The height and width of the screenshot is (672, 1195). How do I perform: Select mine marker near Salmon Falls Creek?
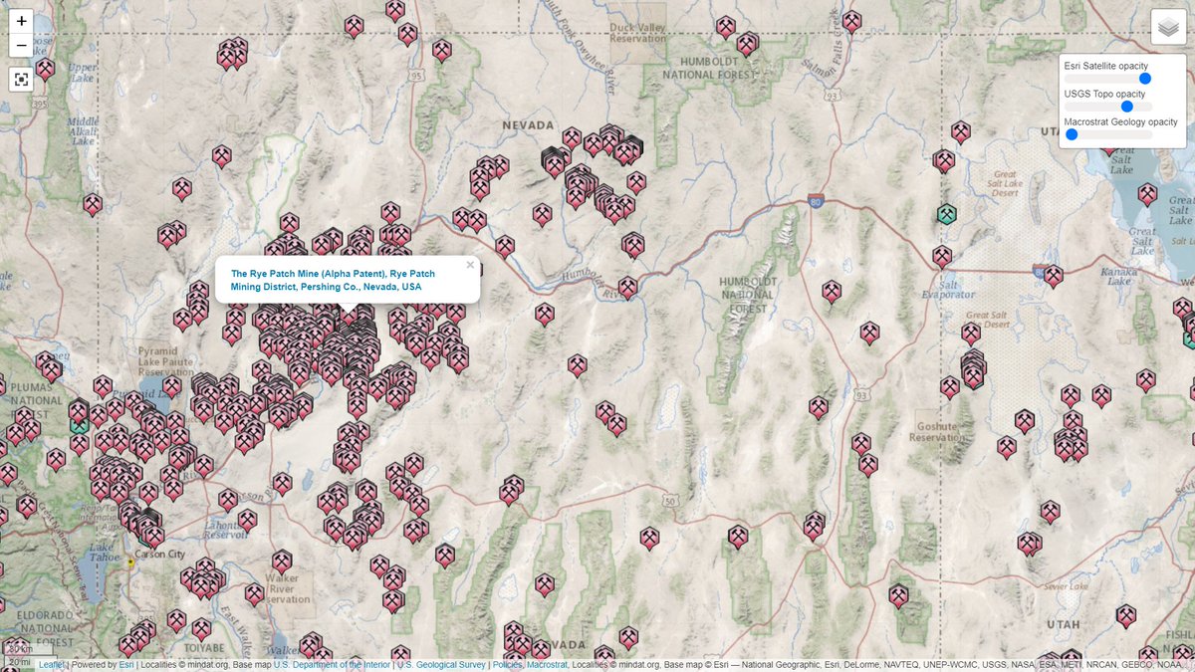[x=851, y=21]
